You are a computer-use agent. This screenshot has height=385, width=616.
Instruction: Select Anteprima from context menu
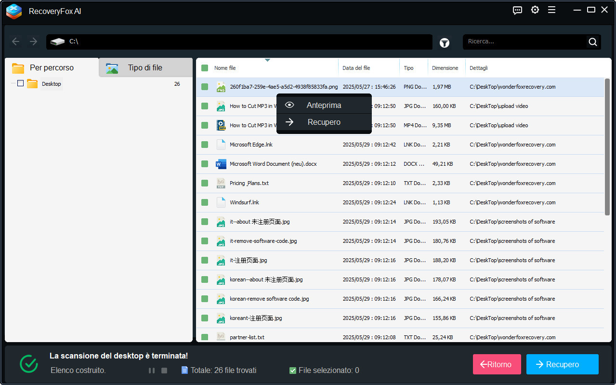click(324, 105)
